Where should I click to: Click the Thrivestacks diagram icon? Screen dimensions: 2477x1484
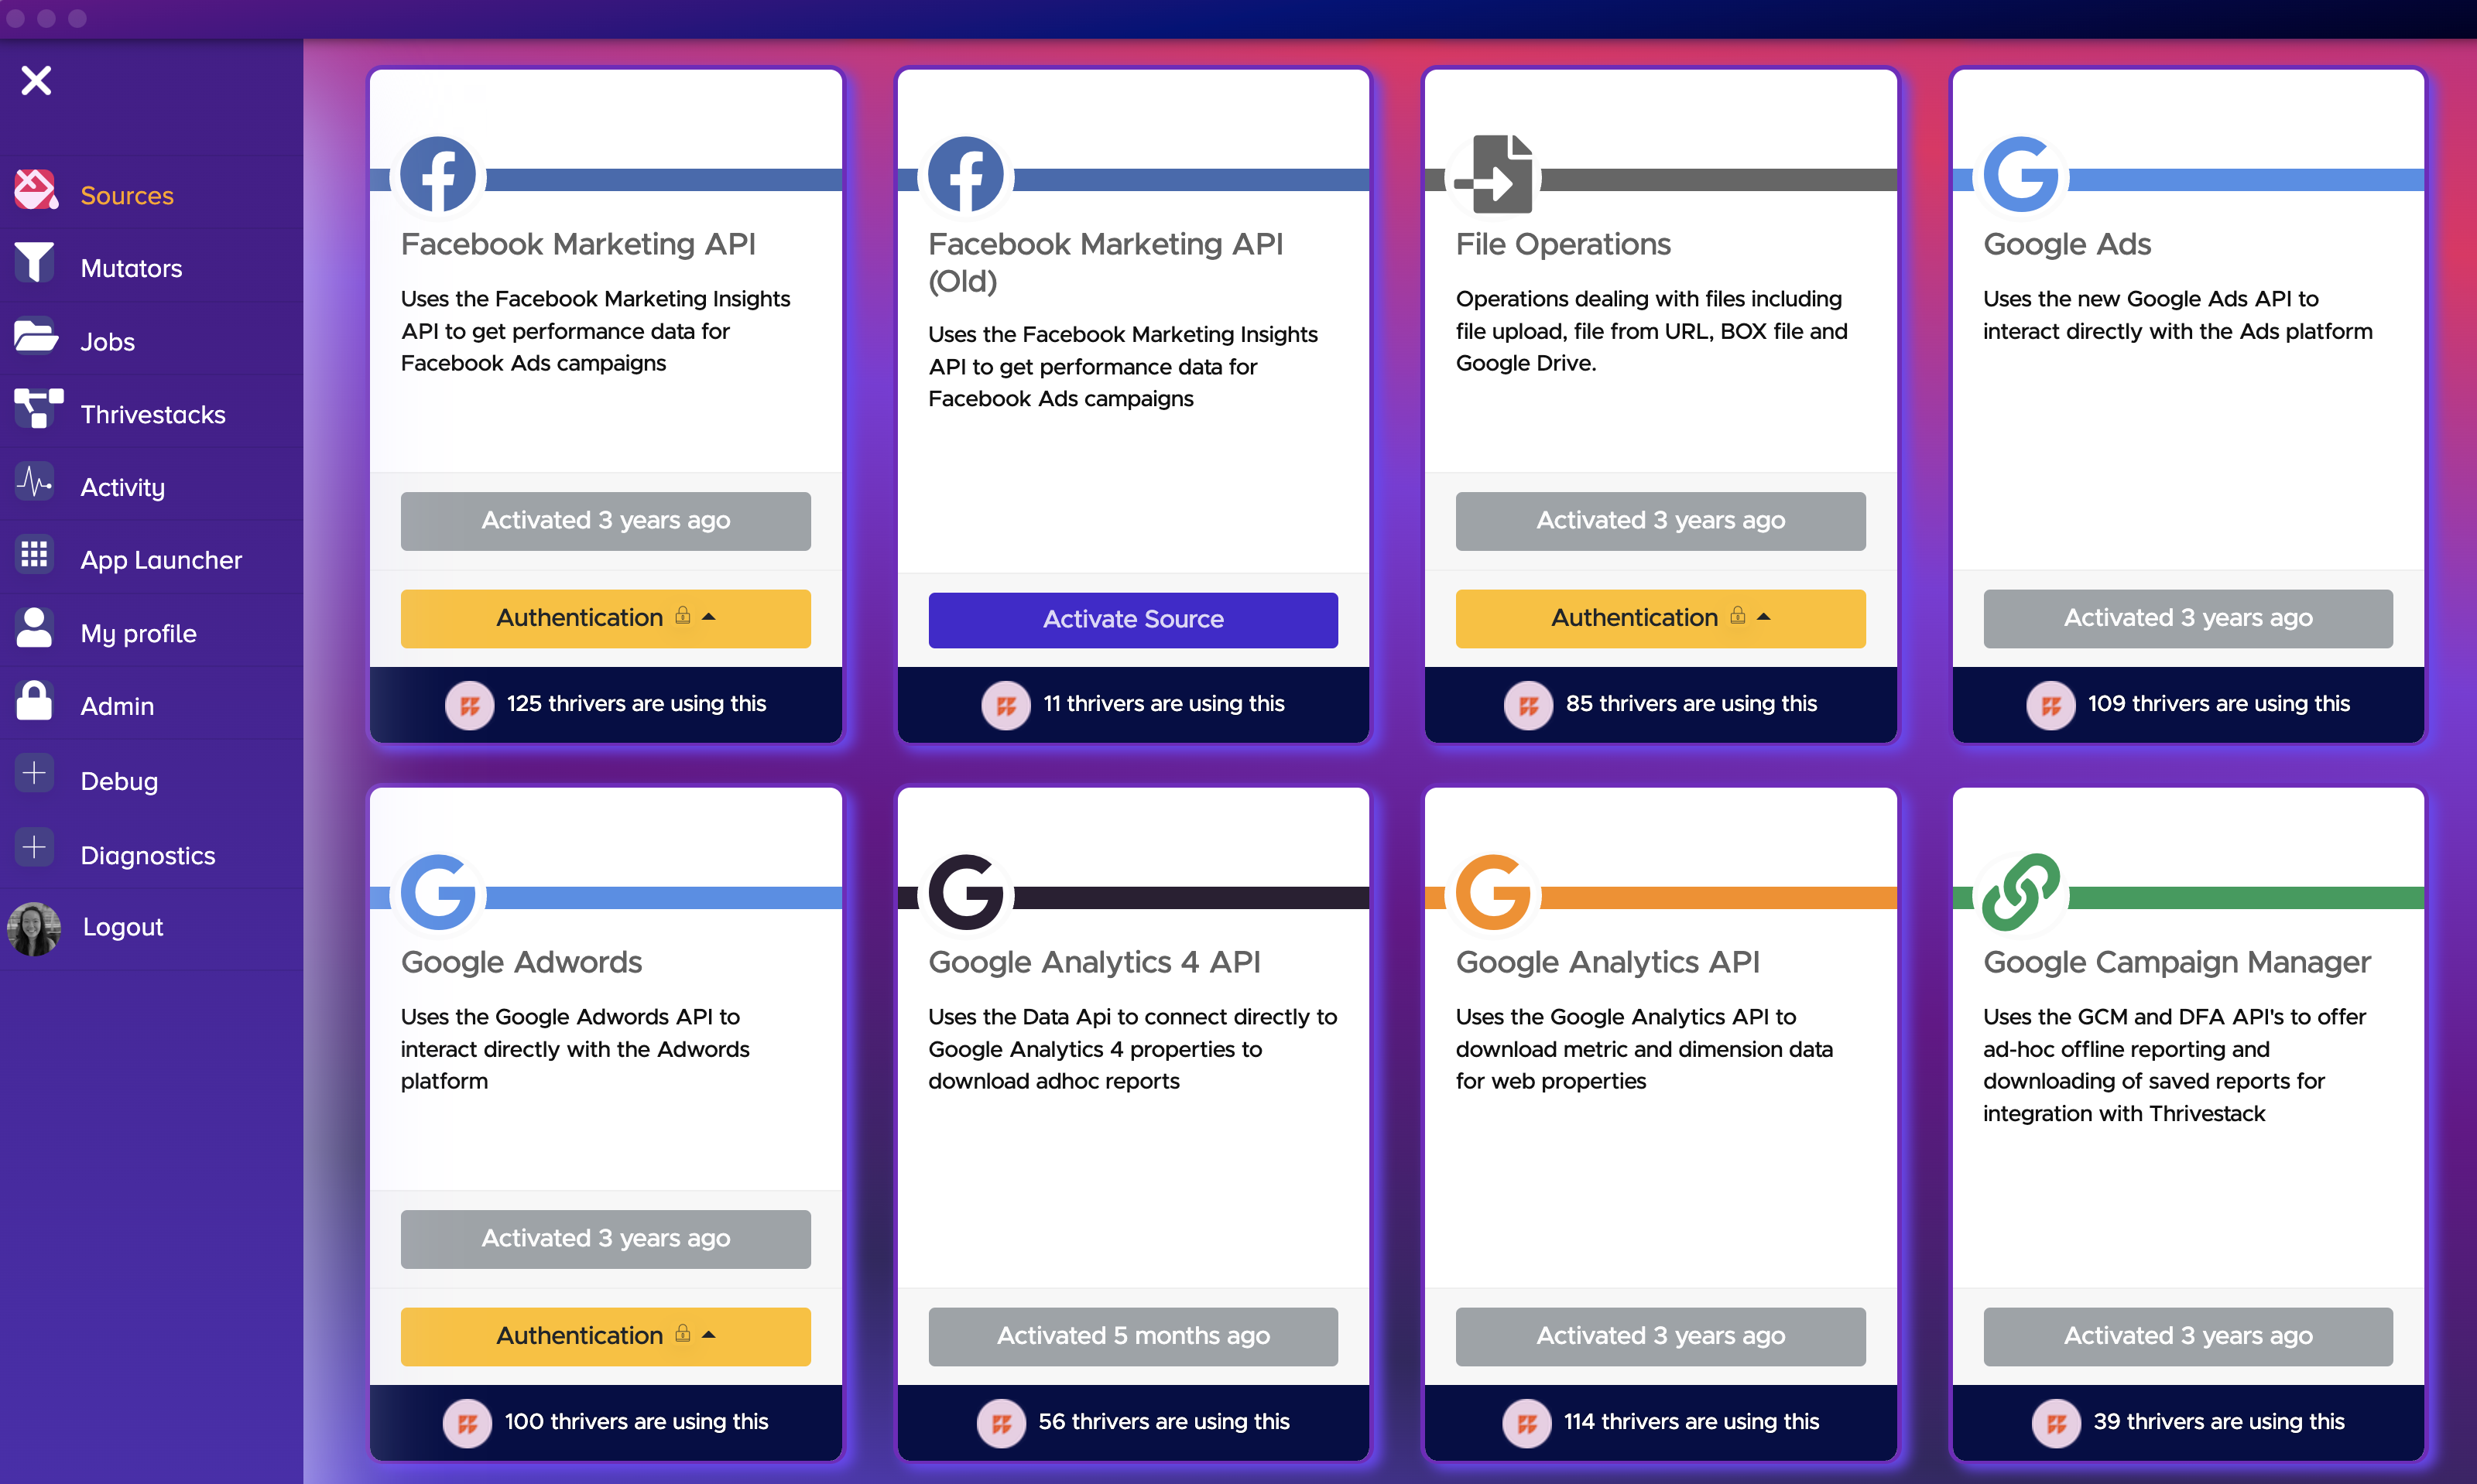38,409
